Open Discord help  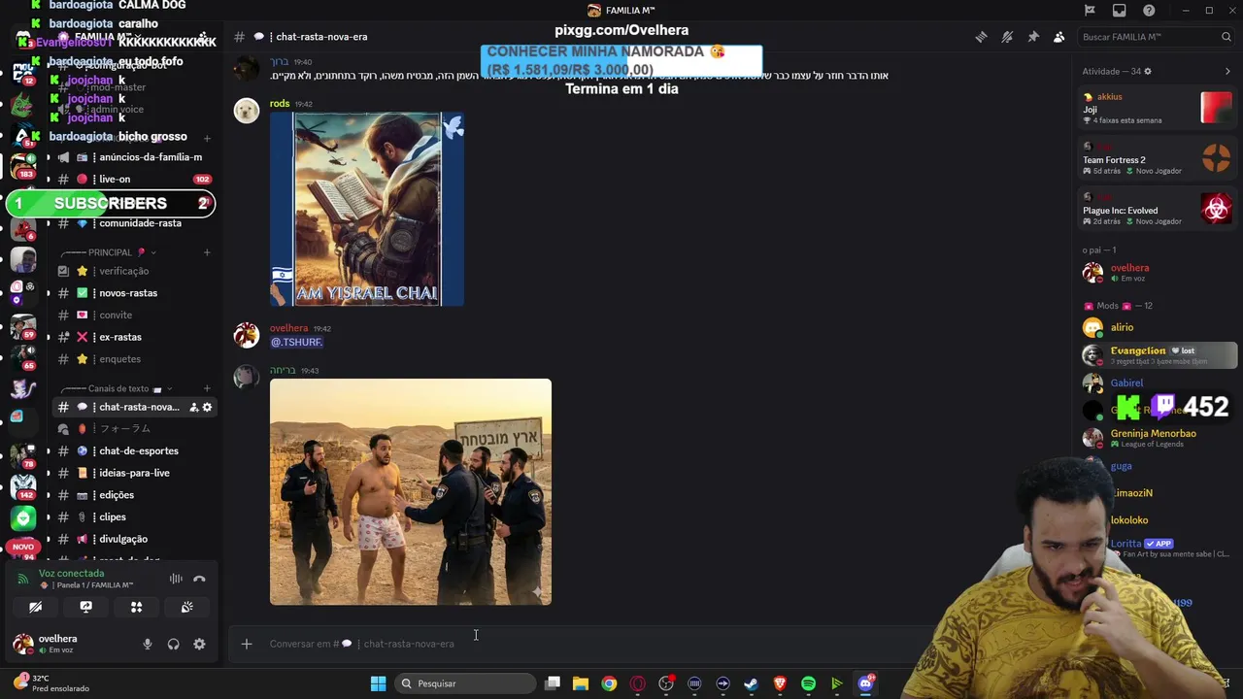(1150, 11)
